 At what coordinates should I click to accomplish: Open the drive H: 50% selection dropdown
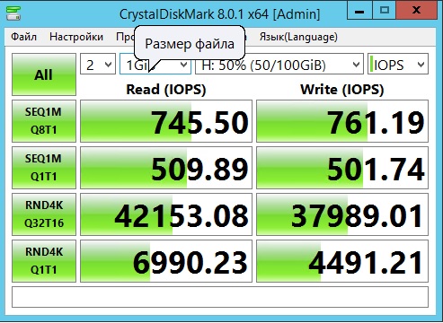coord(279,64)
